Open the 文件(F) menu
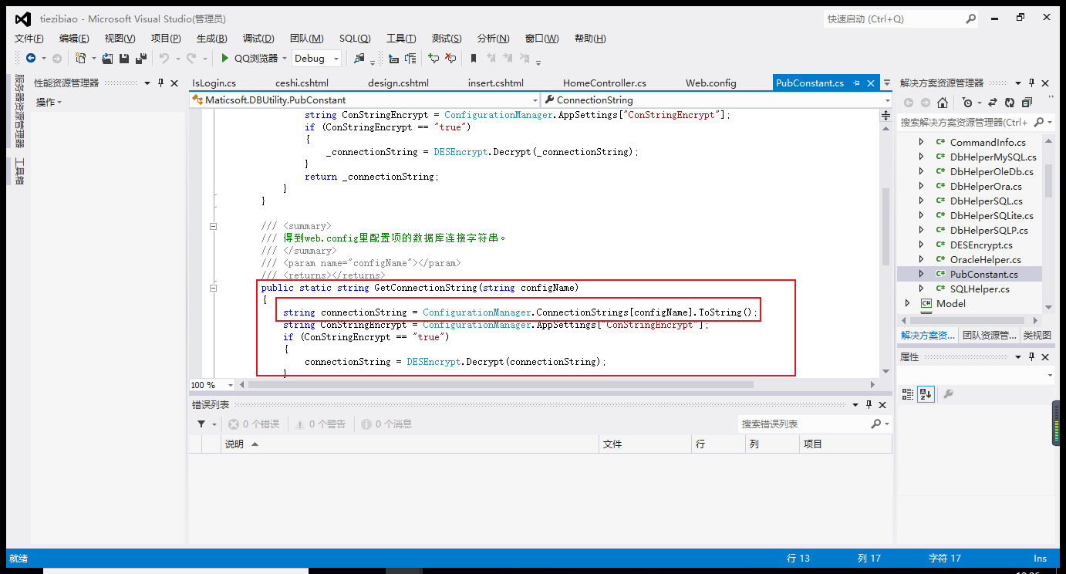The height and width of the screenshot is (574, 1066). pos(29,38)
